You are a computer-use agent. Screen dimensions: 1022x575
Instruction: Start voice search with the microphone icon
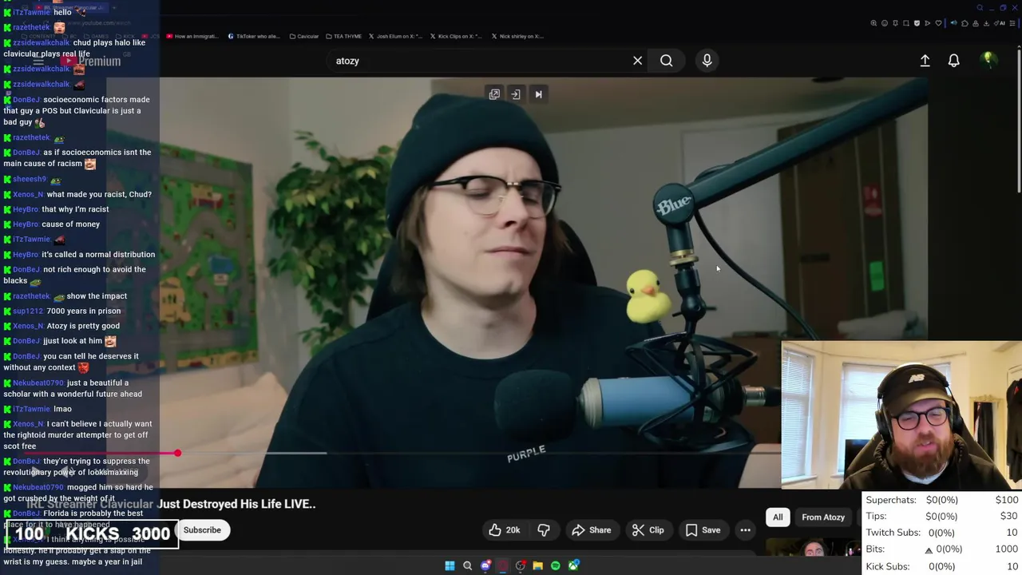707,61
